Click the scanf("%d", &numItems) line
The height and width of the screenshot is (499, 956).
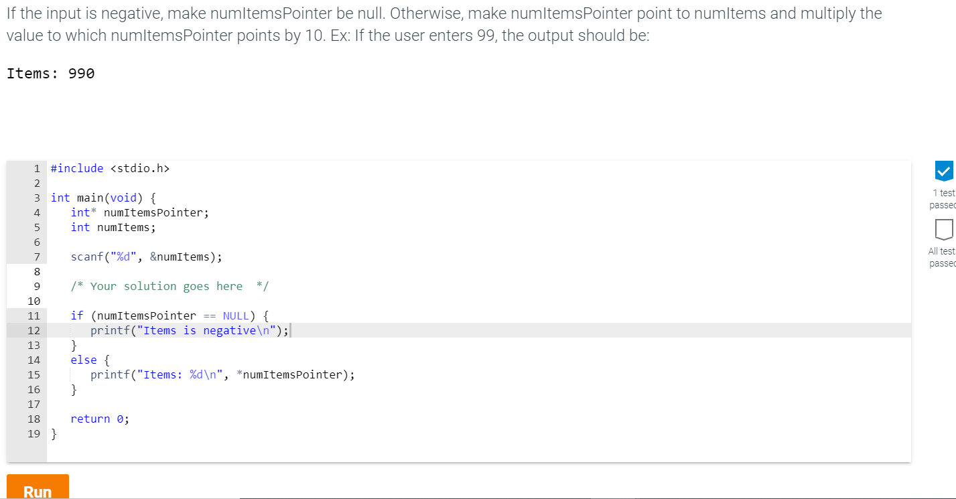click(x=147, y=257)
